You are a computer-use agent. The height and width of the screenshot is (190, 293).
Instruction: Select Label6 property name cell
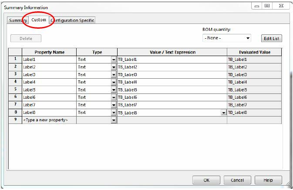point(49,97)
